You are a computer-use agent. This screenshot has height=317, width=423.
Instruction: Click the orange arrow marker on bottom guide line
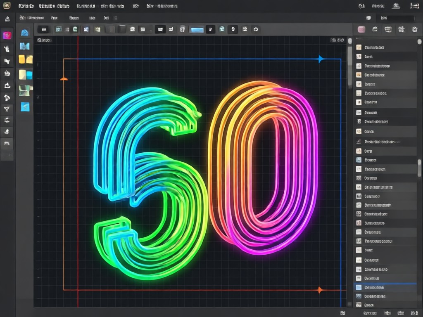click(x=320, y=290)
